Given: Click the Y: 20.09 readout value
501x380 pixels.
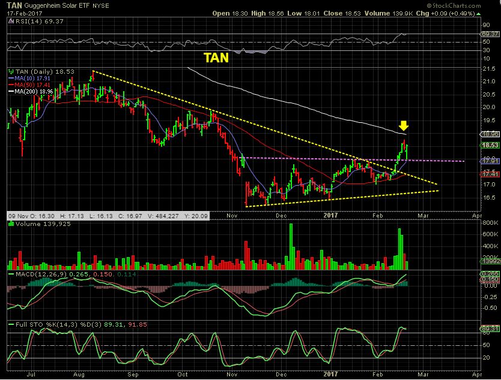Looking at the screenshot, I should [196, 216].
